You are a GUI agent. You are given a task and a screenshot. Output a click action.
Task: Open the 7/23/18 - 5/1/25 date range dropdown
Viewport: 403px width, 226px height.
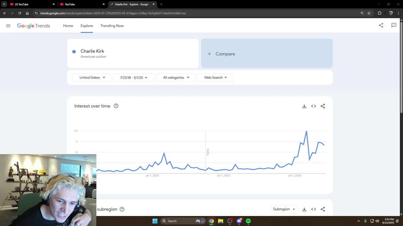(133, 78)
